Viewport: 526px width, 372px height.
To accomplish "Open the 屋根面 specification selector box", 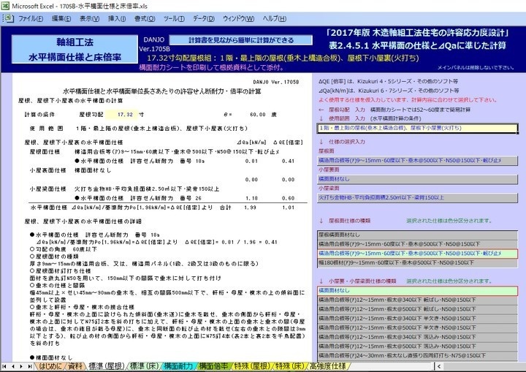I will coord(417,161).
